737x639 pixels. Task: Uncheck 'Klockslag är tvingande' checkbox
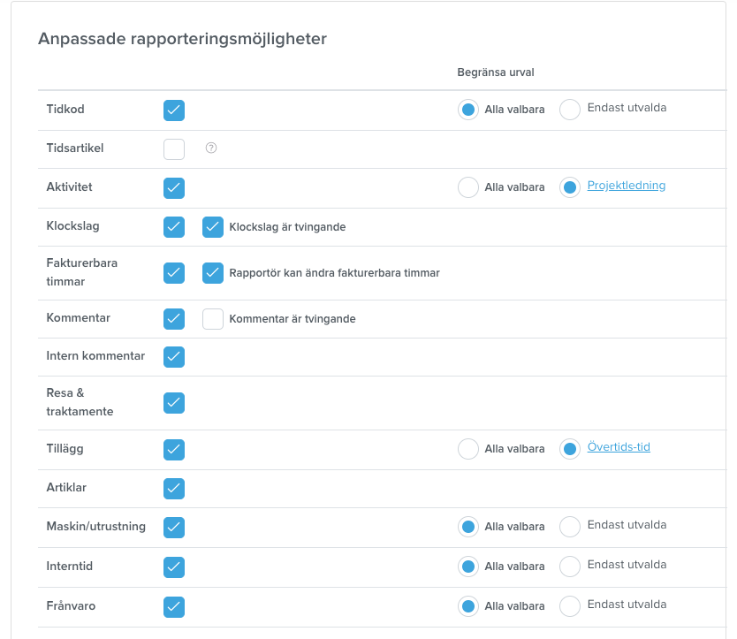point(213,227)
